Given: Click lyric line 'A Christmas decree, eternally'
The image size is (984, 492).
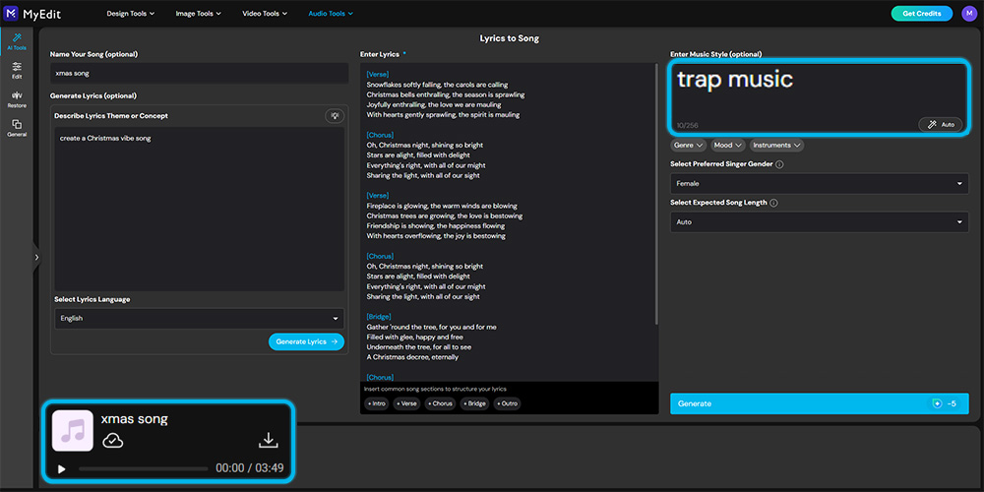Looking at the screenshot, I should tap(412, 357).
